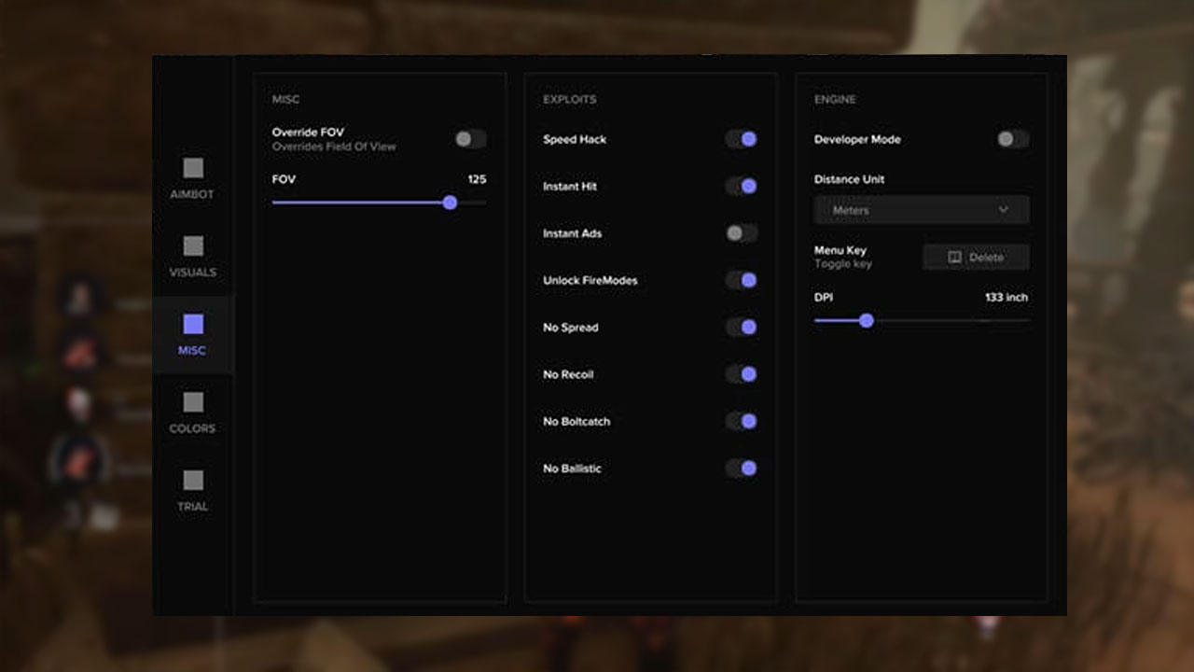
Task: Click the Distance Unit dropdown chevron arrow
Action: [x=1003, y=210]
